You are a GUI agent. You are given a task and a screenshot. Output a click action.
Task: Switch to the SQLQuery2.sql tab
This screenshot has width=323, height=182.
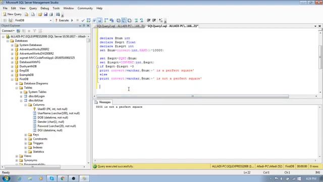(x=120, y=26)
